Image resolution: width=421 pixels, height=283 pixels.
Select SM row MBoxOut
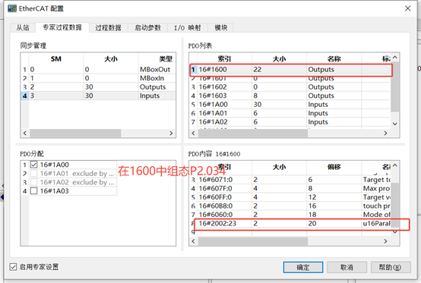pyautogui.click(x=98, y=69)
